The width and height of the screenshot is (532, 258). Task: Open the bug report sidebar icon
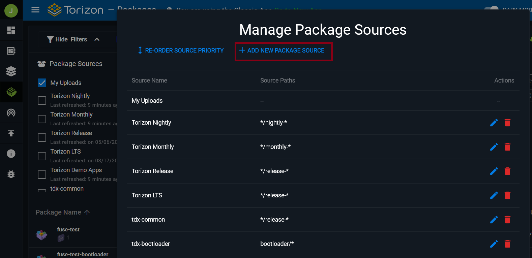(x=11, y=174)
